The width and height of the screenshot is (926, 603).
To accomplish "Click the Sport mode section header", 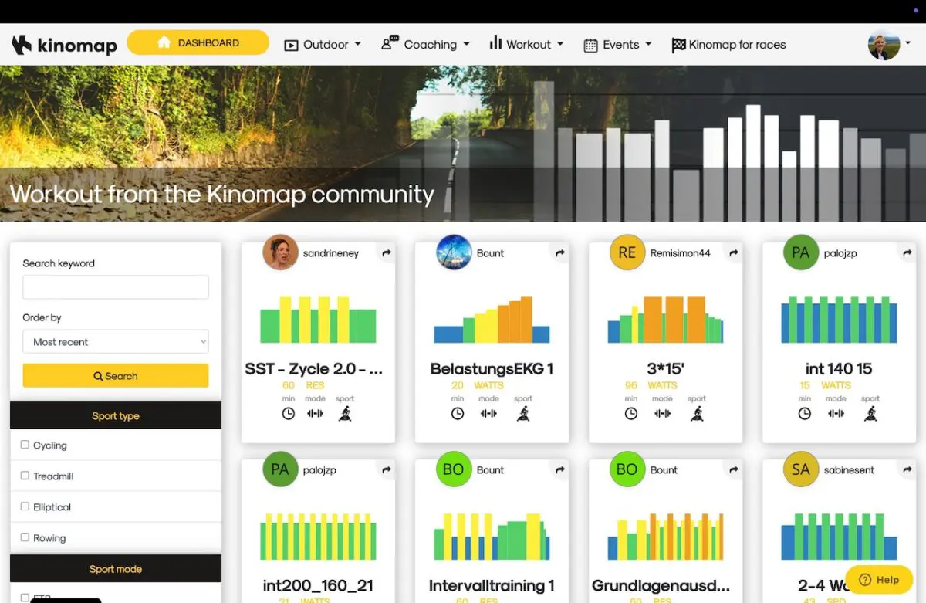I will coord(116,569).
